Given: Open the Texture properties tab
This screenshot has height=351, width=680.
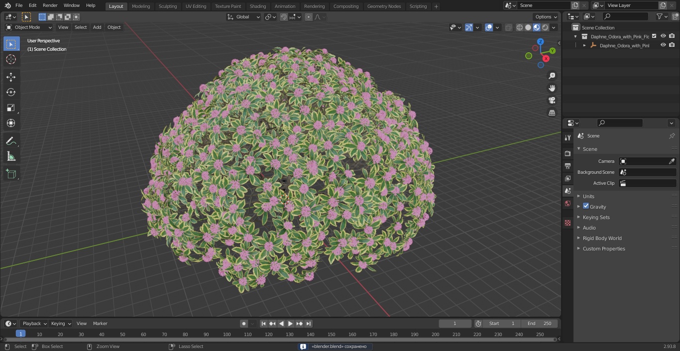Looking at the screenshot, I should (x=567, y=223).
